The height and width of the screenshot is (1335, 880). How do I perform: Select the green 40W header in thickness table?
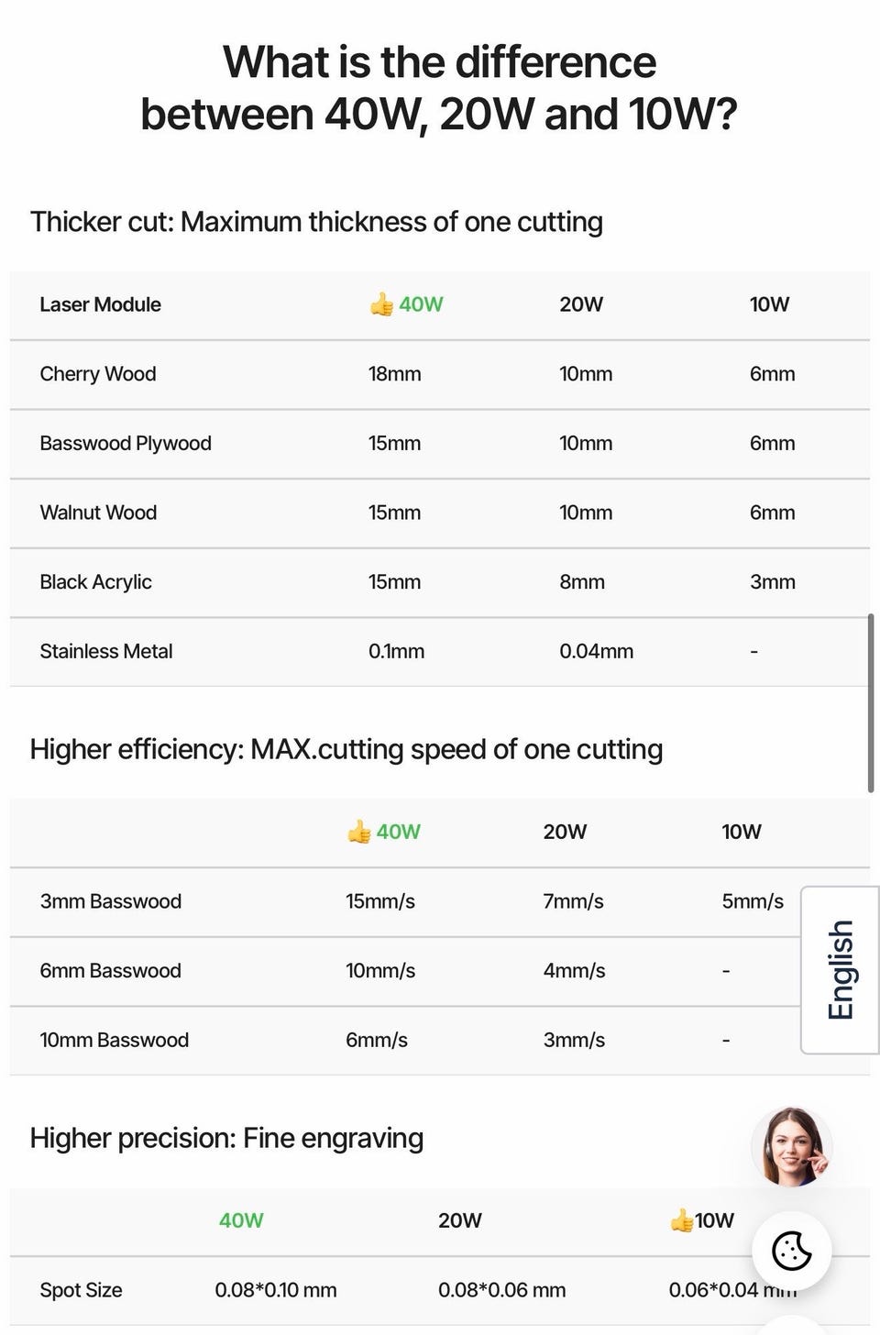tap(421, 304)
